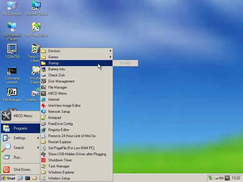The image size is (243, 182).
Task: Click the Battery Info icon in Programs
Action: pyautogui.click(x=43, y=69)
